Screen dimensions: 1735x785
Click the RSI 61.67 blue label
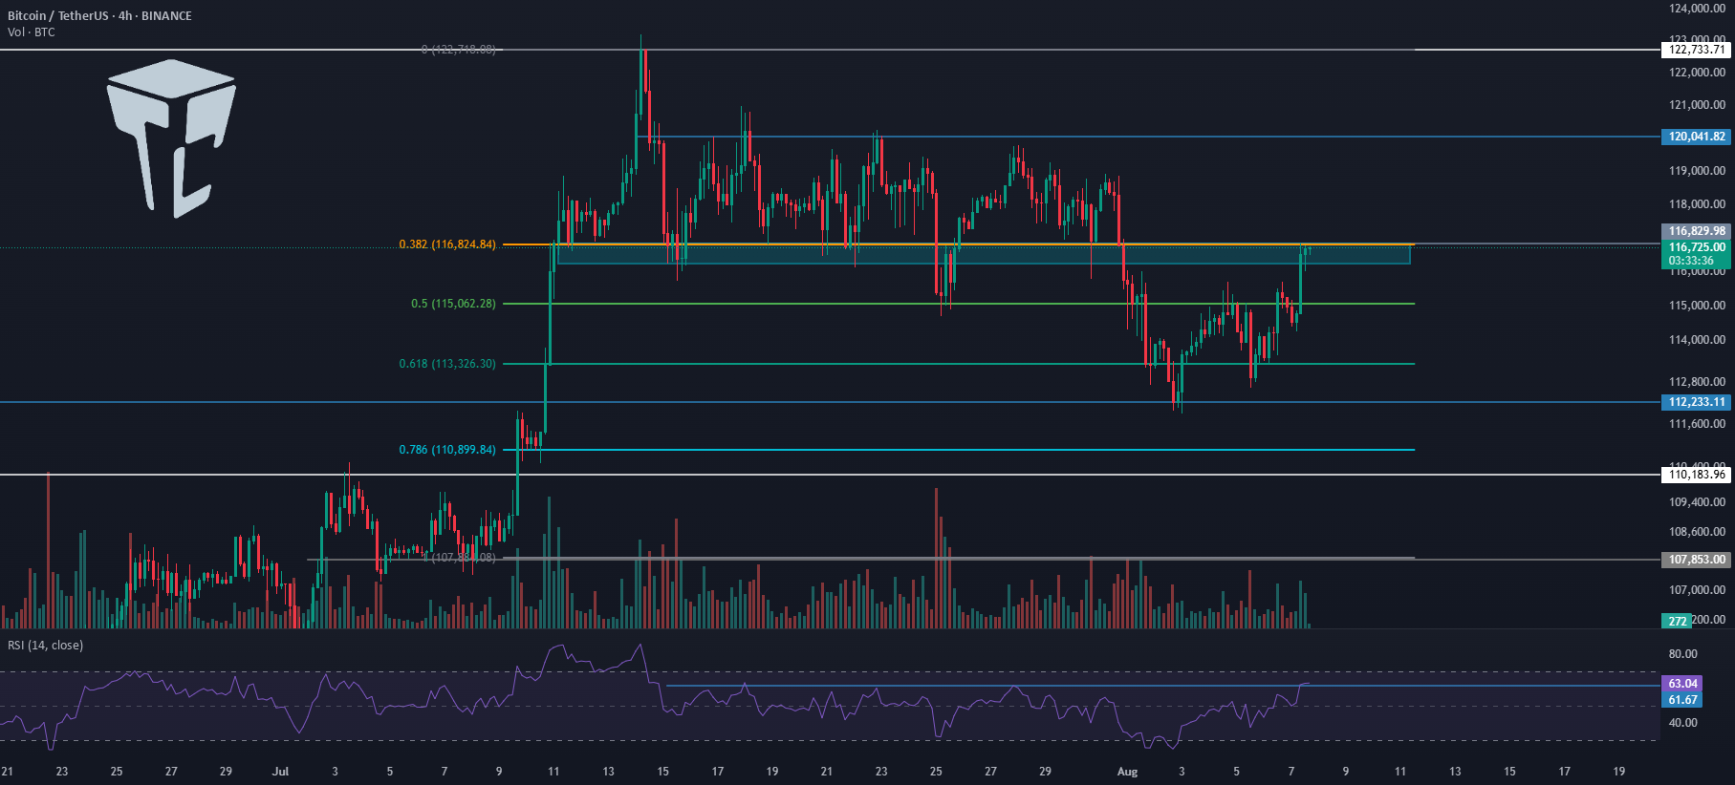1682,700
